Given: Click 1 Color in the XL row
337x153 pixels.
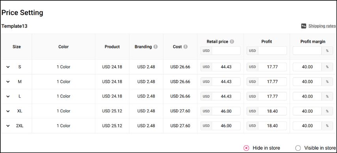Looking at the screenshot, I should (63, 111).
